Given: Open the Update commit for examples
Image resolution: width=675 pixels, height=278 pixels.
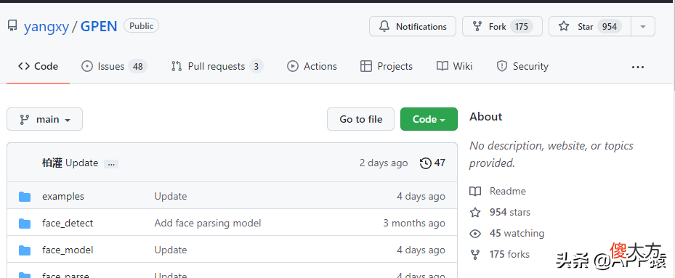Looking at the screenshot, I should pos(171,196).
